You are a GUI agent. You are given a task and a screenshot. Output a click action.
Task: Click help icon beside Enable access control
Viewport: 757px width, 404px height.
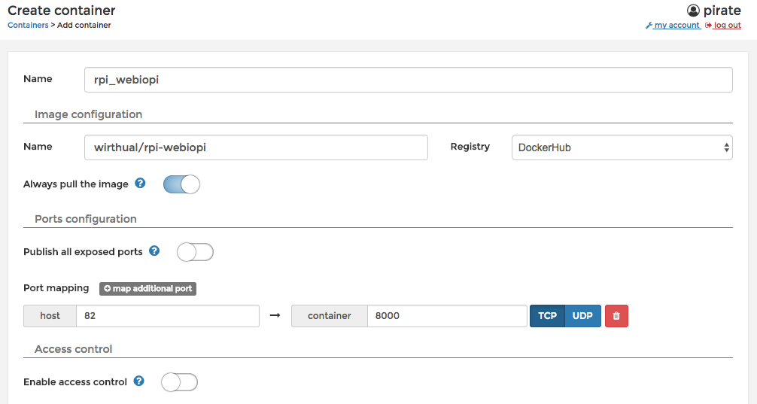[x=139, y=381]
